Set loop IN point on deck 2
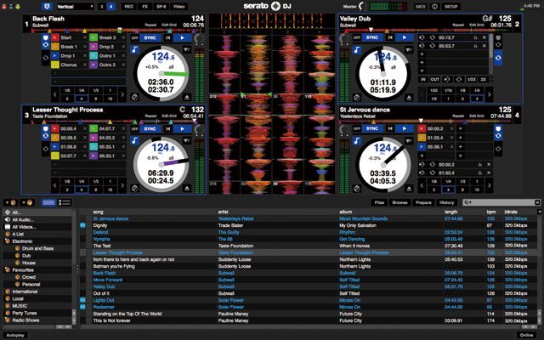The width and height of the screenshot is (544, 340). [423, 79]
